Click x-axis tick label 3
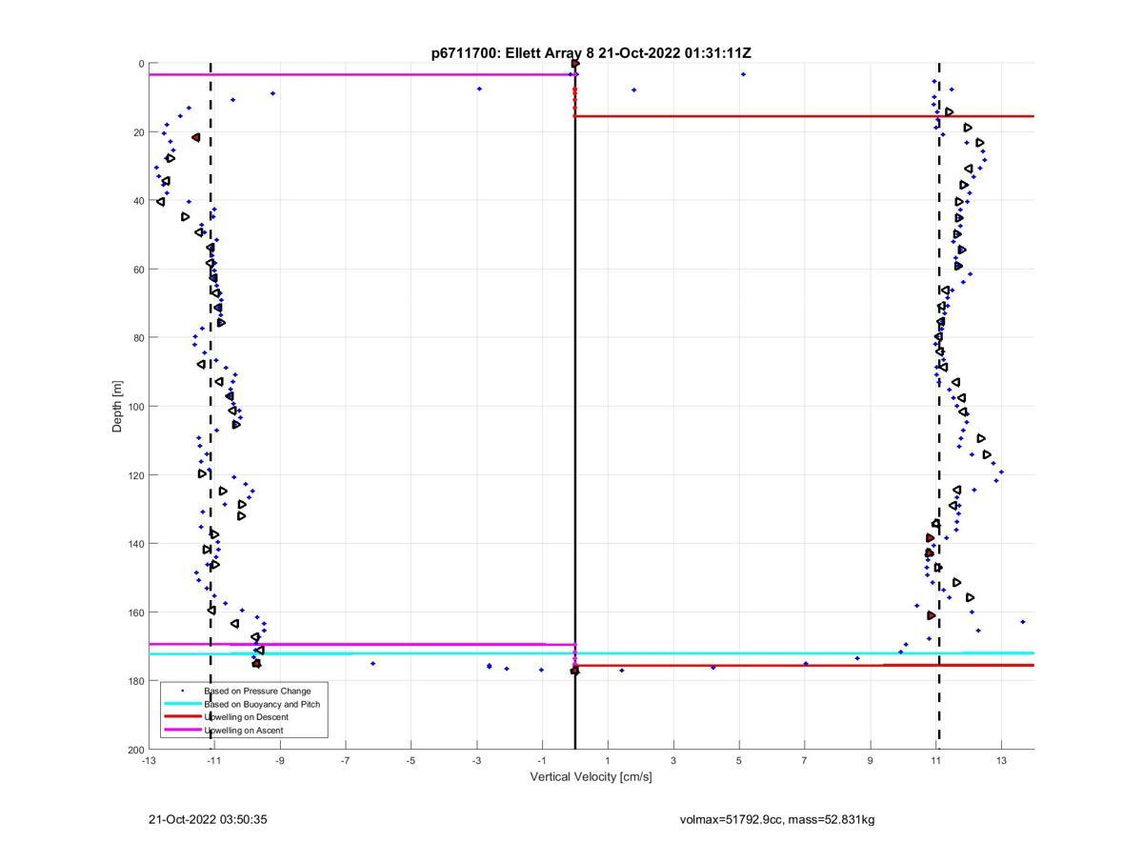The width and height of the screenshot is (1143, 843). pos(673,760)
